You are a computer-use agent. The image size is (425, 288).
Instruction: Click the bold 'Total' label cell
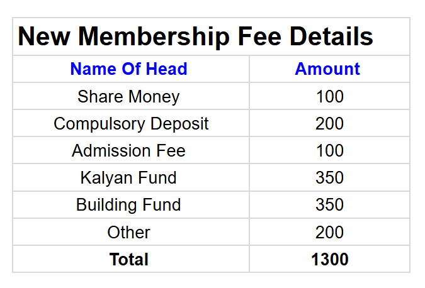point(128,260)
